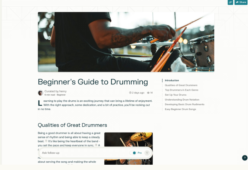
Task: Jump to Introduction in the contents list
Action: pyautogui.click(x=172, y=81)
